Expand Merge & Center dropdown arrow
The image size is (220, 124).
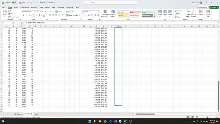click(80, 15)
